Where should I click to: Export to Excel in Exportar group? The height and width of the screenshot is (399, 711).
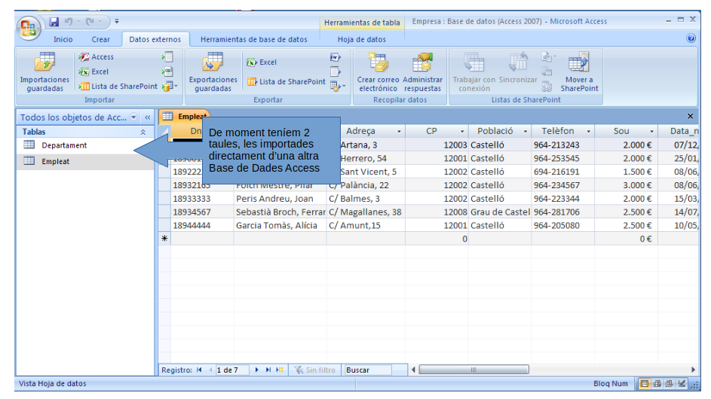[x=262, y=62]
